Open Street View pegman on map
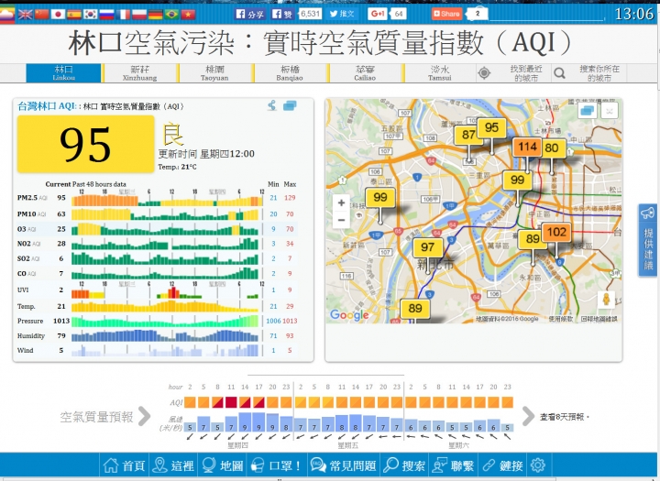This screenshot has height=481, width=660. pos(606,300)
